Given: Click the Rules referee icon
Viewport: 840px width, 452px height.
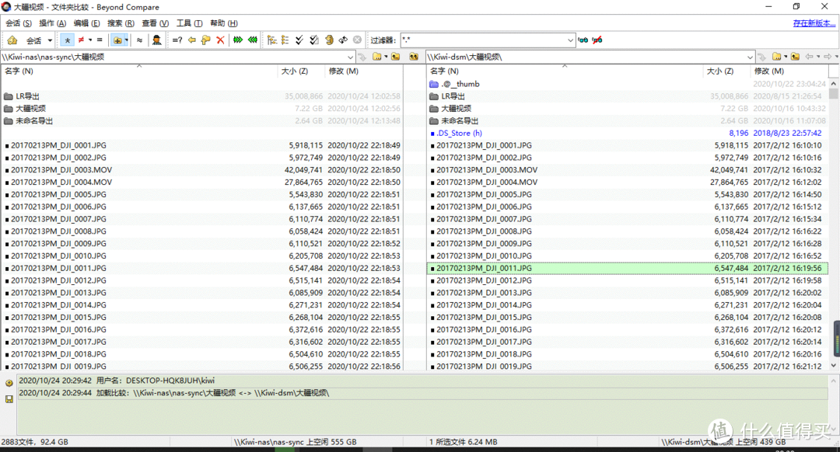Looking at the screenshot, I should 156,40.
